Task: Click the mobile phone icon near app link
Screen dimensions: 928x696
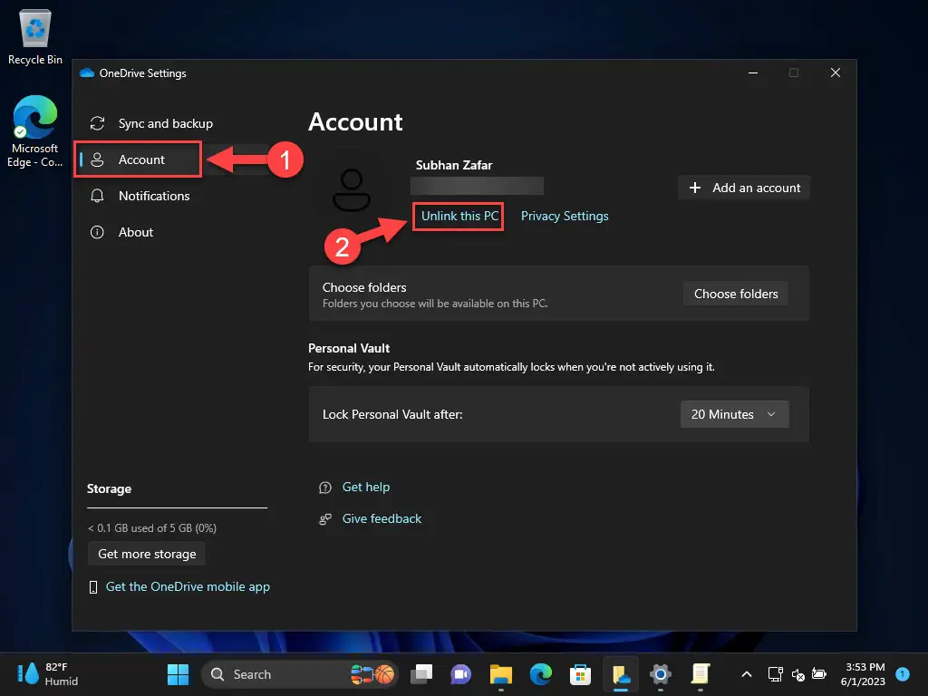Action: [93, 587]
